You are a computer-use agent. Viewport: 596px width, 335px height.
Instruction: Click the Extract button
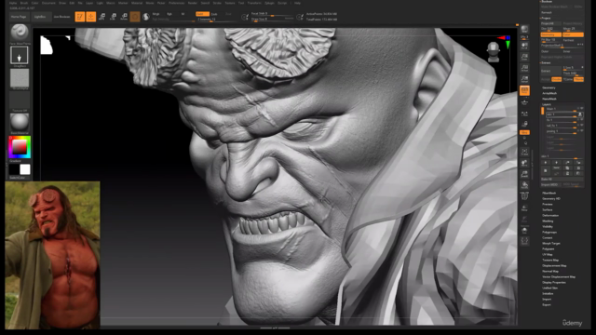[550, 71]
